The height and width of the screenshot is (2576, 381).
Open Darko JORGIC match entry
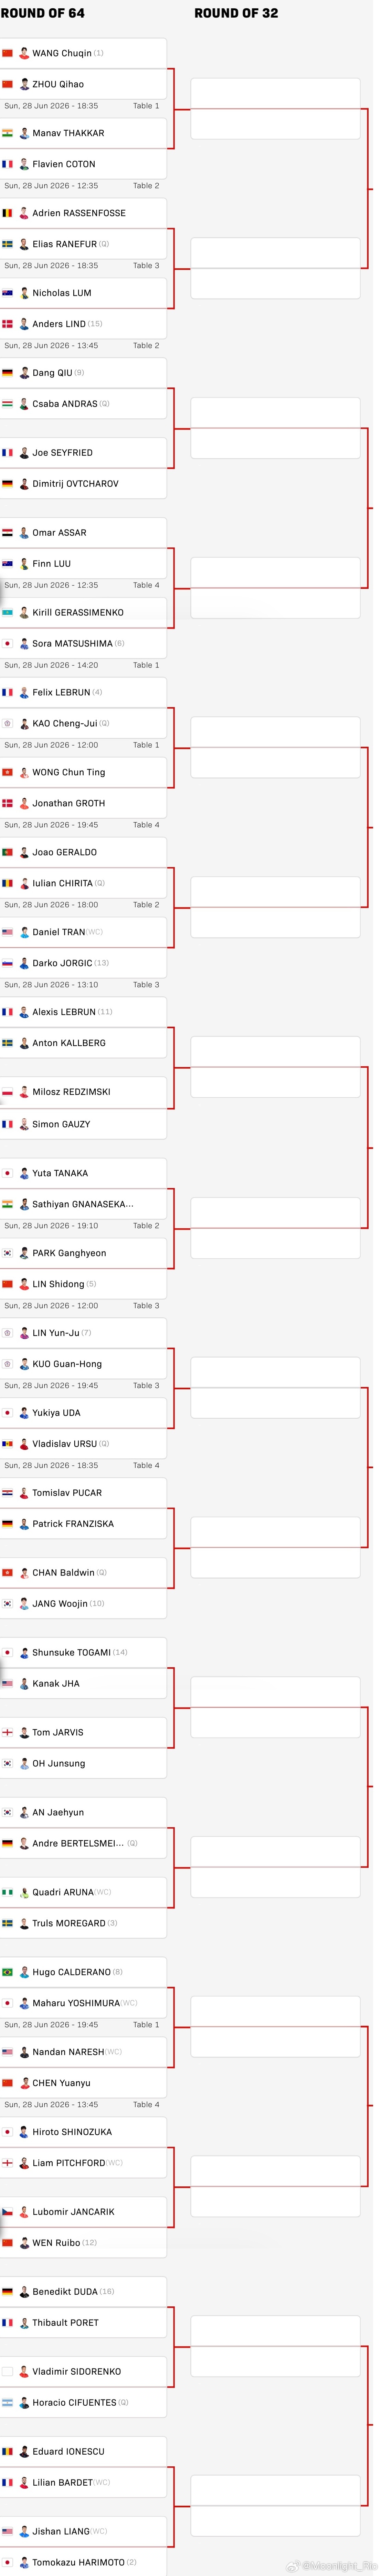point(83,963)
